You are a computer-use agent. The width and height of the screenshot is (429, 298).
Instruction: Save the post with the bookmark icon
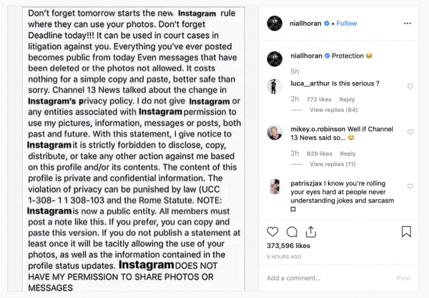(406, 232)
